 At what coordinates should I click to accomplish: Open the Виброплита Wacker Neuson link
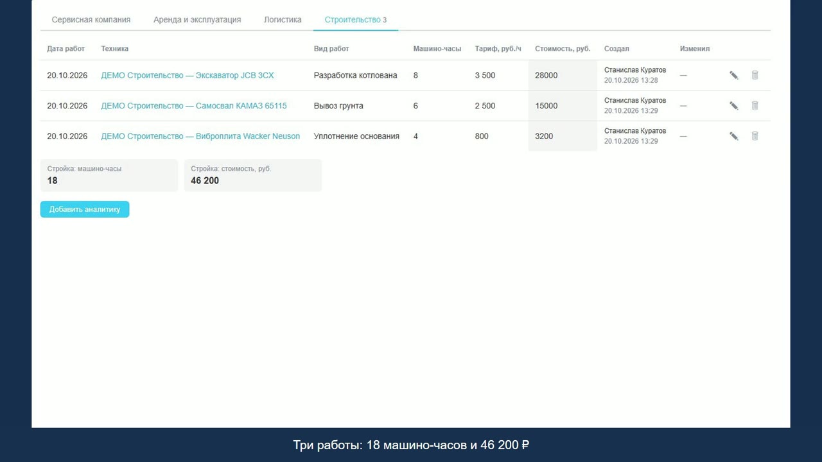tap(200, 136)
